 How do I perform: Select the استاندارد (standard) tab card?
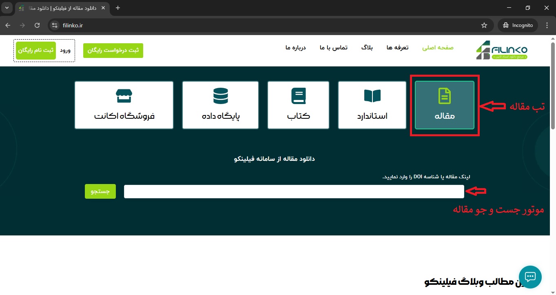372,105
